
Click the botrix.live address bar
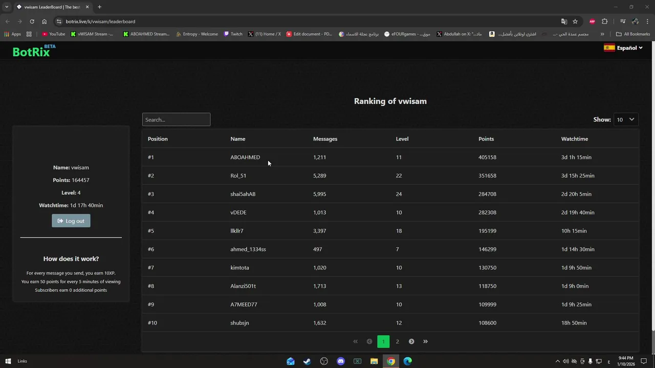coord(307,21)
